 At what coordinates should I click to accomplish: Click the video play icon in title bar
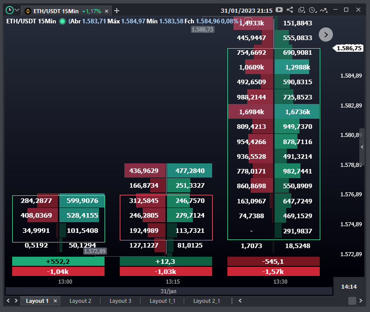point(279,10)
